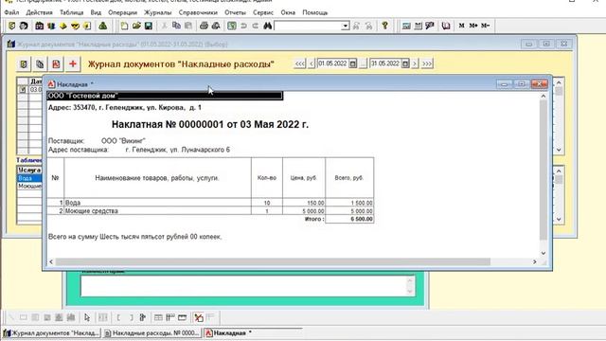Image resolution: width=606 pixels, height=341 pixels.
Task: Click the Print preview icon
Action: (216, 26)
